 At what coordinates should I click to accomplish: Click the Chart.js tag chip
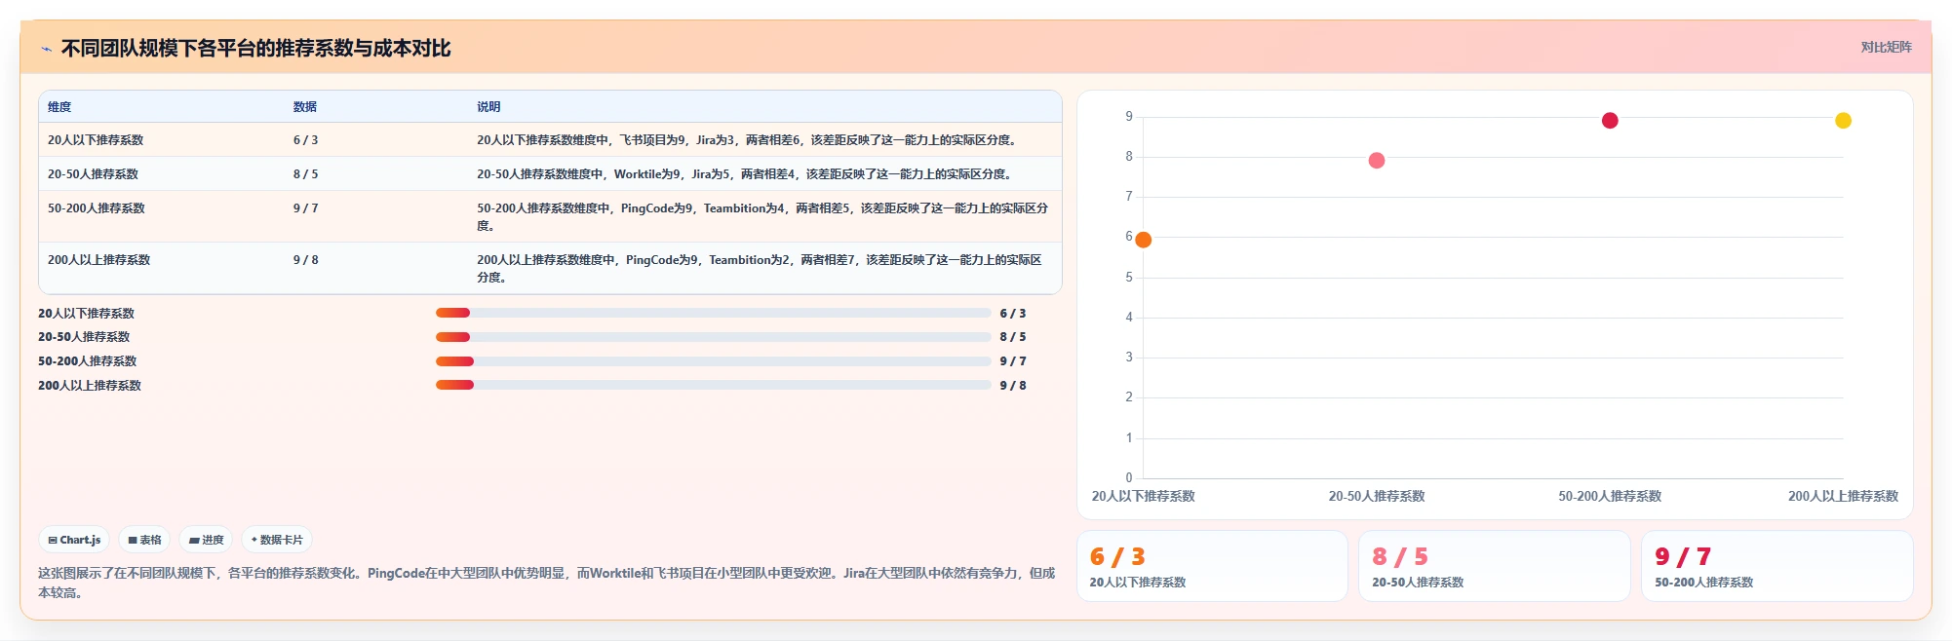(x=74, y=540)
